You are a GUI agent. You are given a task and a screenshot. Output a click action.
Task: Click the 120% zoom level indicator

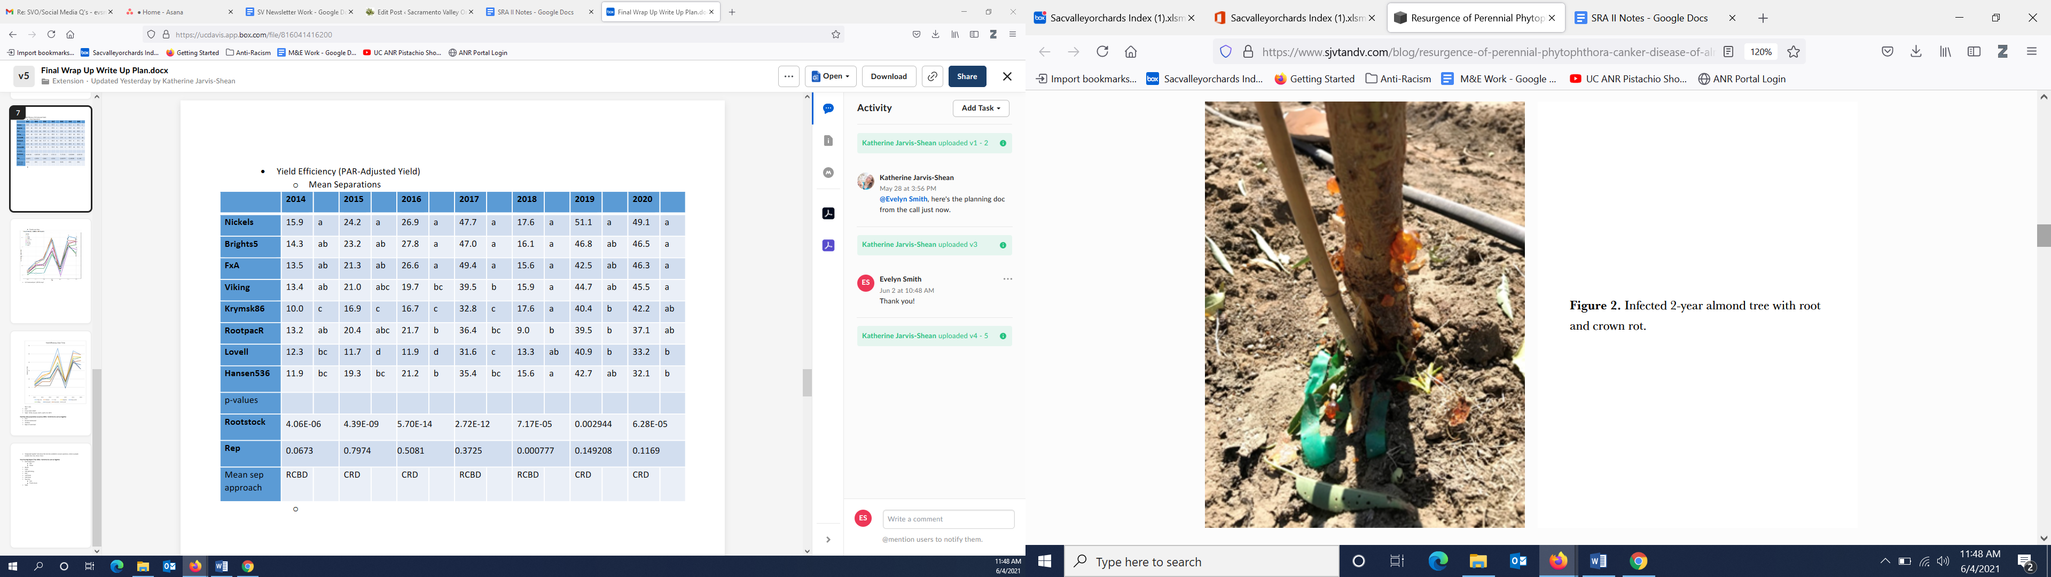click(1760, 52)
